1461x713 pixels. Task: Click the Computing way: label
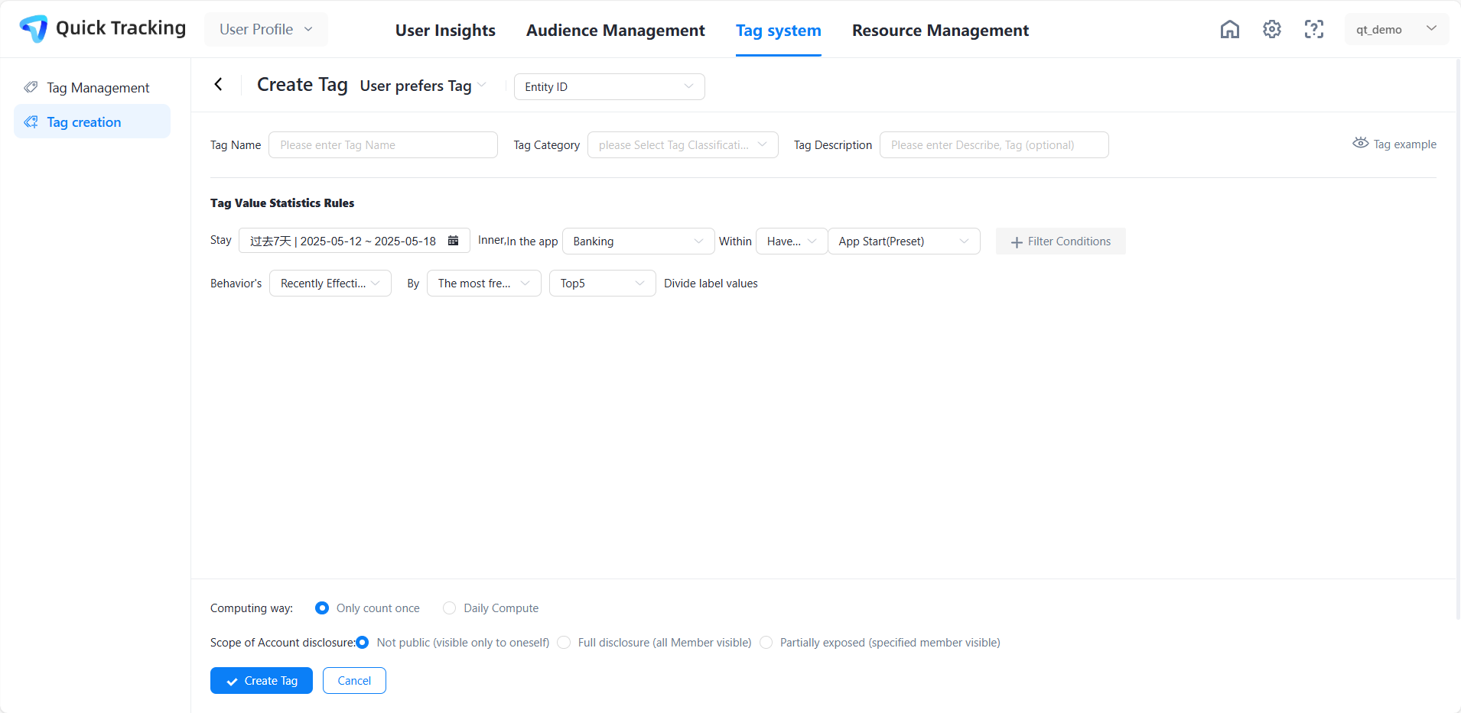click(x=252, y=608)
